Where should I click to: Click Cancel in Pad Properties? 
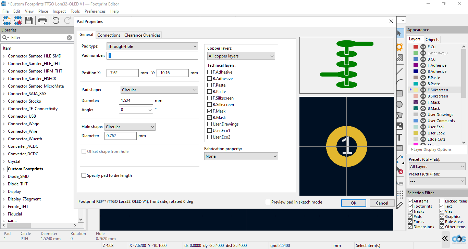coord(382,203)
